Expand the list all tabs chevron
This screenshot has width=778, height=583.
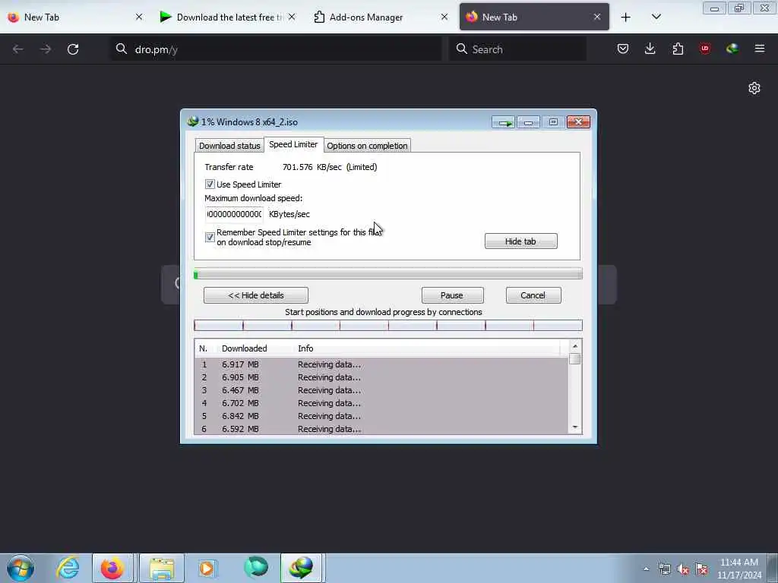(x=656, y=17)
